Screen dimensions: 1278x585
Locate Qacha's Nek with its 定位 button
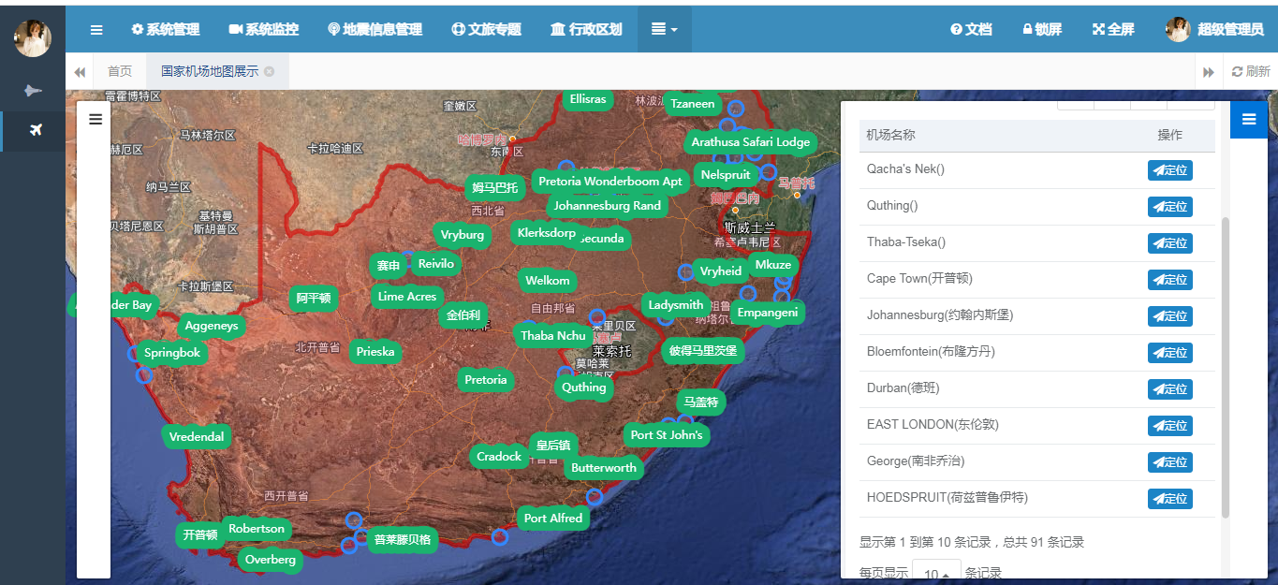[x=1170, y=169]
